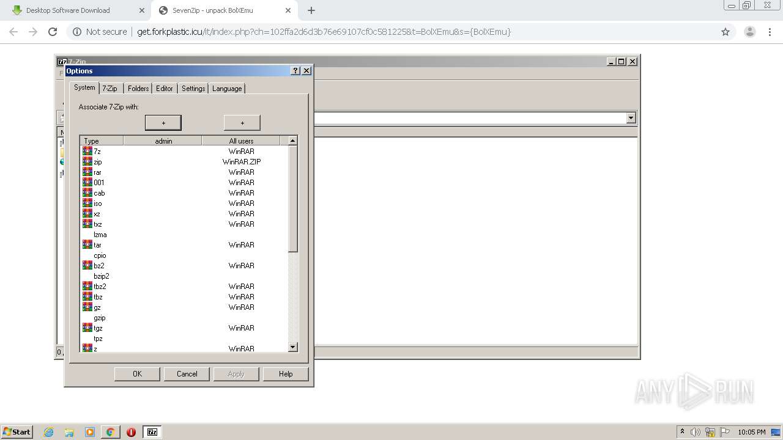
Task: Open the Settings tab
Action: click(x=193, y=89)
